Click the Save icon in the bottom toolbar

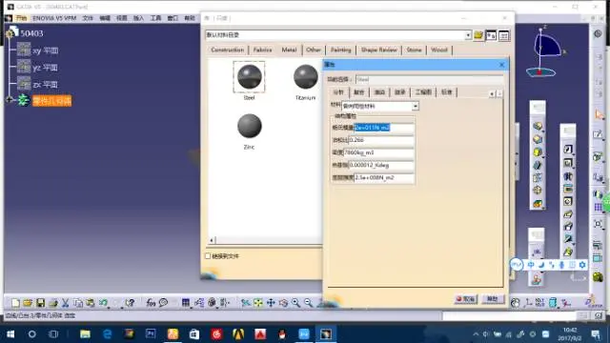tap(40, 303)
